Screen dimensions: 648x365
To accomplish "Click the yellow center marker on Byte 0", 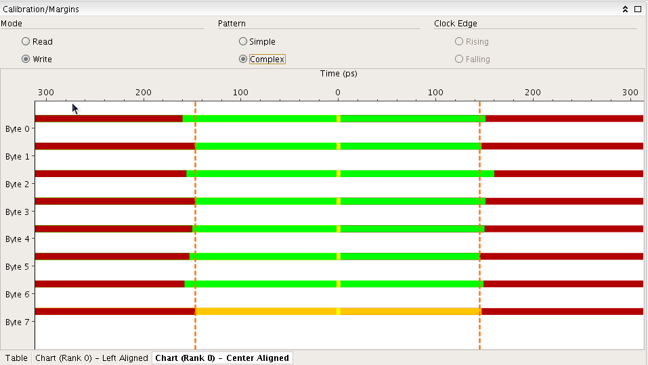I will 339,118.
